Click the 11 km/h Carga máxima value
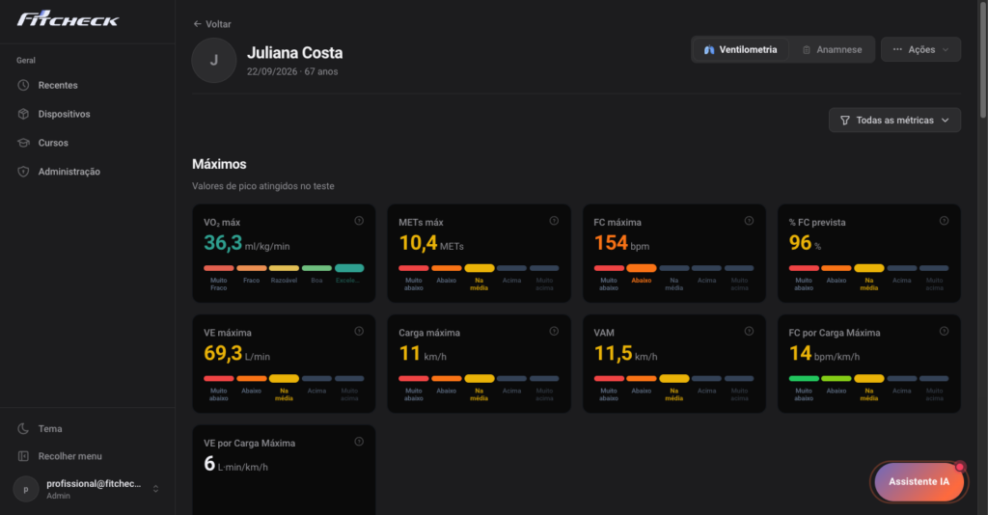This screenshot has height=515, width=988. tap(423, 354)
